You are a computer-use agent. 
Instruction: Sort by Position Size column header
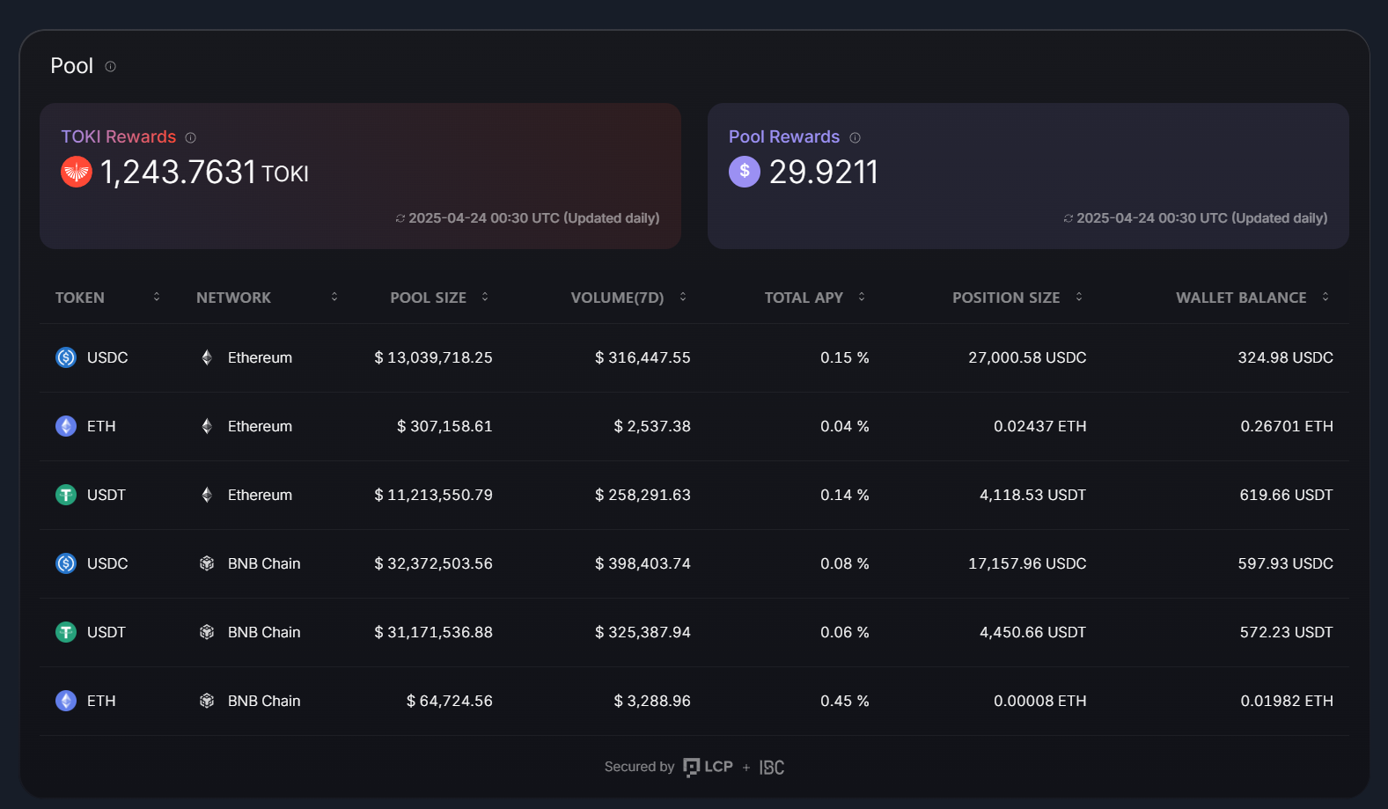pyautogui.click(x=1079, y=297)
